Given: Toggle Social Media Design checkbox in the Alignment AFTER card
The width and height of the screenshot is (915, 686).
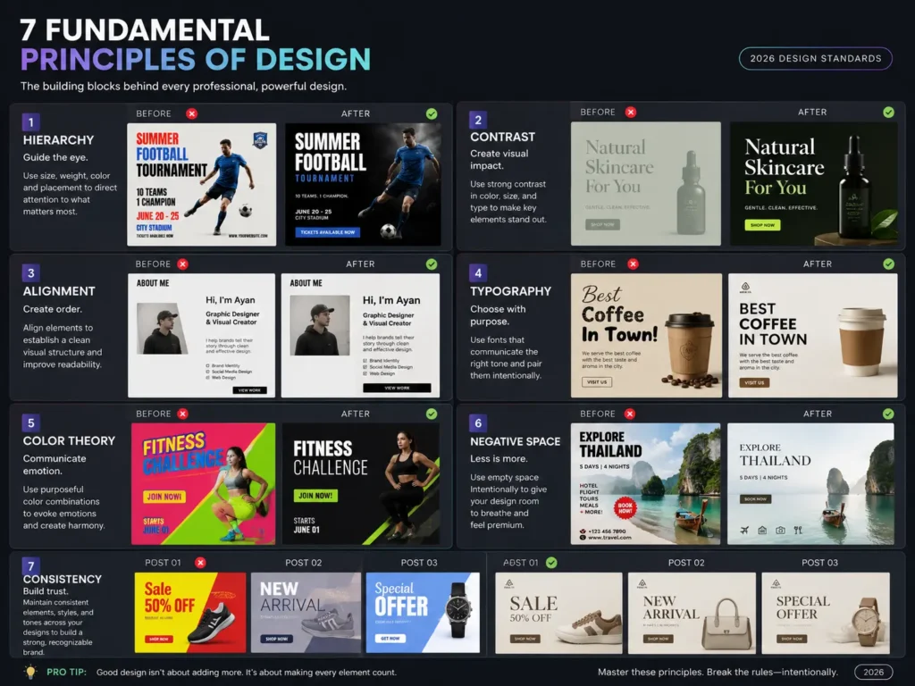Looking at the screenshot, I should point(365,367).
